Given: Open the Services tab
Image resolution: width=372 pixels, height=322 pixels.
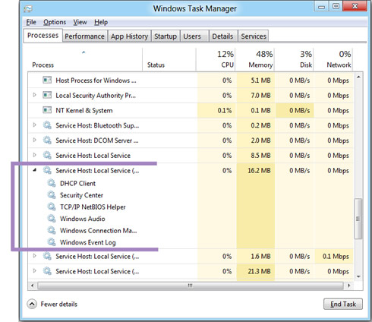Looking at the screenshot, I should (x=254, y=36).
